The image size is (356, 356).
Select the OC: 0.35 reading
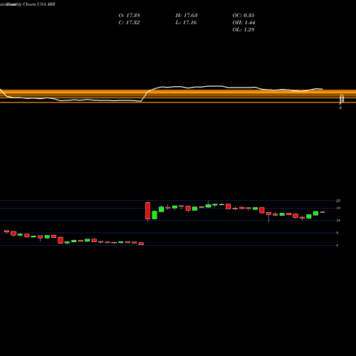(244, 16)
